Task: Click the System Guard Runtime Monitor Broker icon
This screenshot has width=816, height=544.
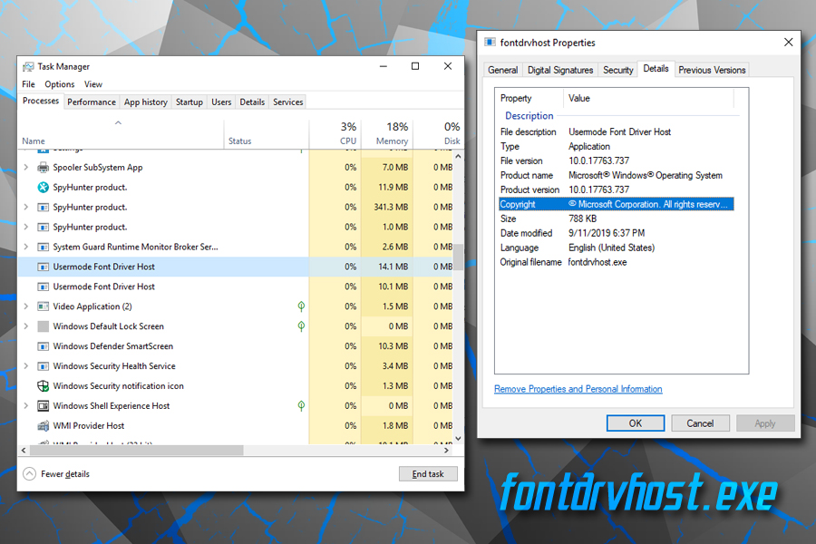Action: point(44,247)
